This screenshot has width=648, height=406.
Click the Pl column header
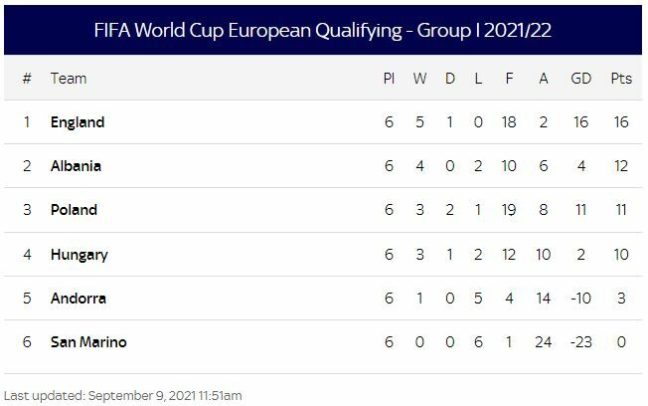(389, 79)
